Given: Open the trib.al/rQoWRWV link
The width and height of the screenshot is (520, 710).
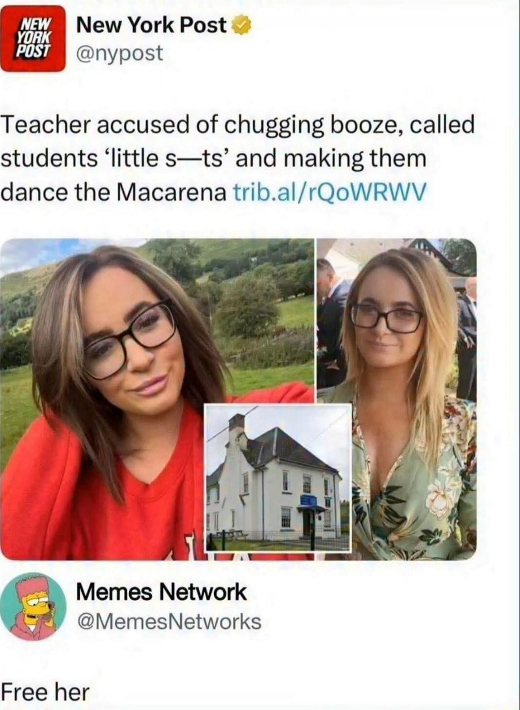Looking at the screenshot, I should point(330,192).
